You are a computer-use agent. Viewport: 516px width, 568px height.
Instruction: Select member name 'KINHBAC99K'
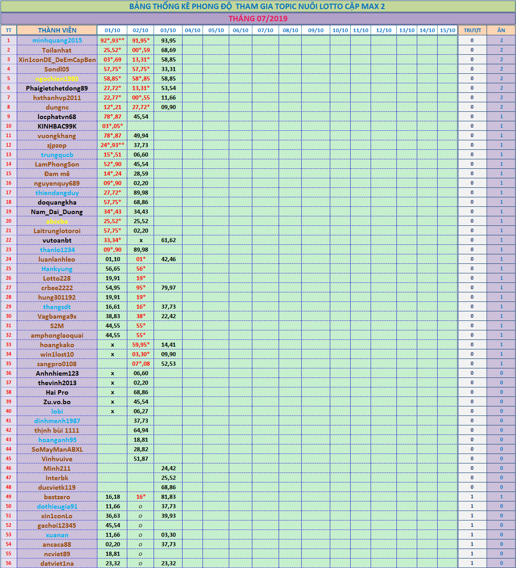tap(57, 126)
